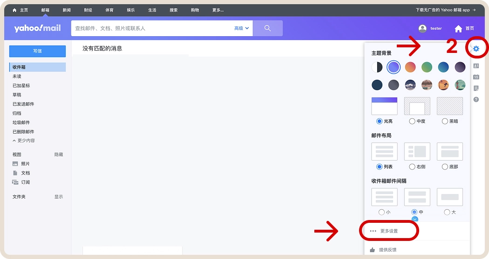The height and width of the screenshot is (259, 489).
Task: Open the 收件箱 inbox folder
Action: coord(37,67)
